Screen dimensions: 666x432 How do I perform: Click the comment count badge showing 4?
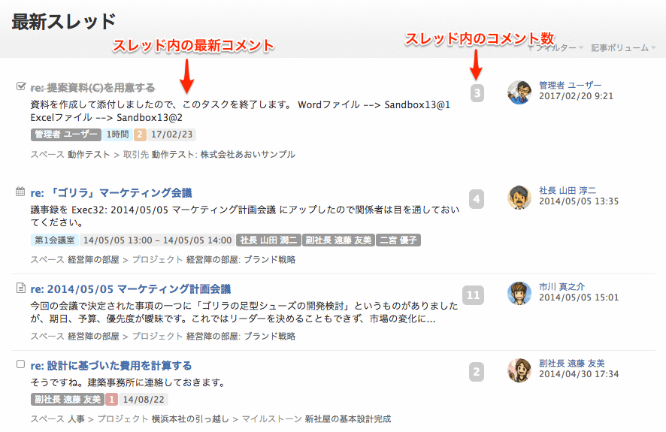tap(477, 198)
